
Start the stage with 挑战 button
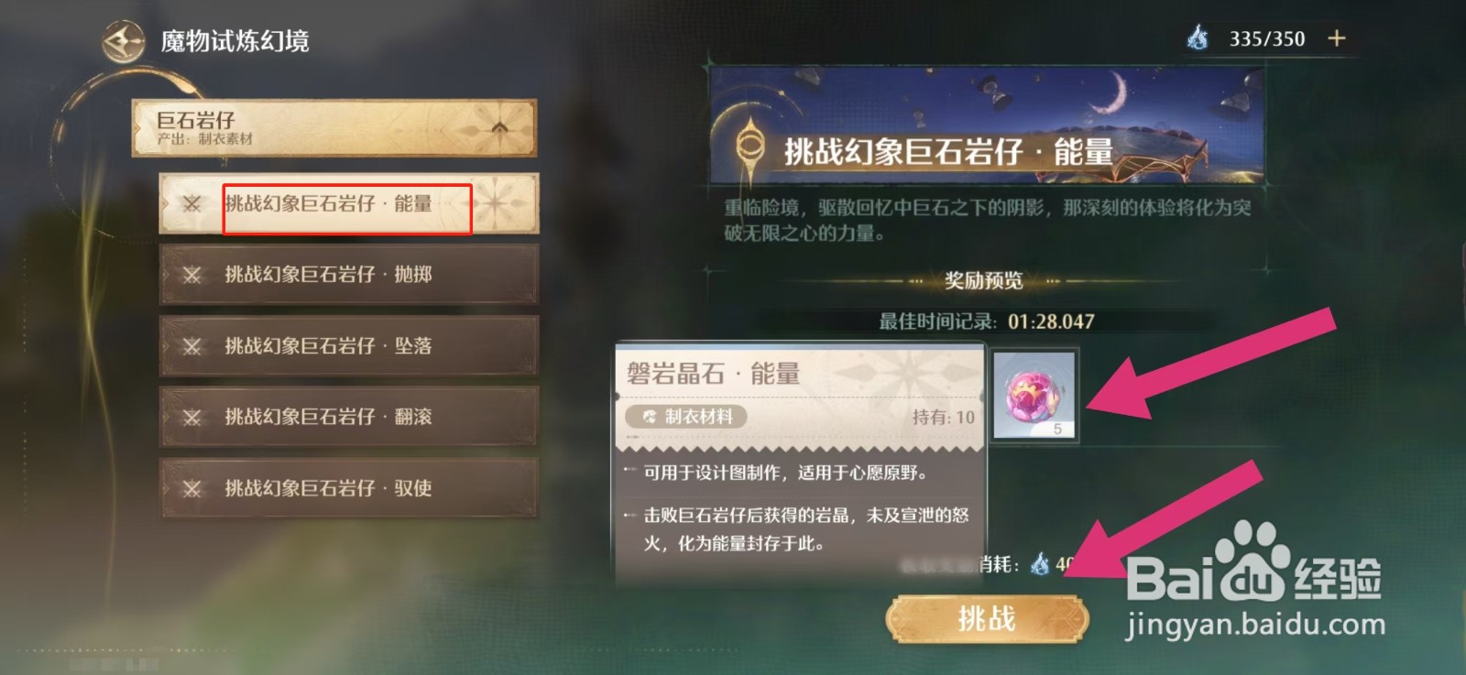[987, 619]
